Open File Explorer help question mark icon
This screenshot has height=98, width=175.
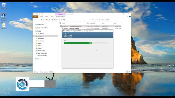point(130,17)
